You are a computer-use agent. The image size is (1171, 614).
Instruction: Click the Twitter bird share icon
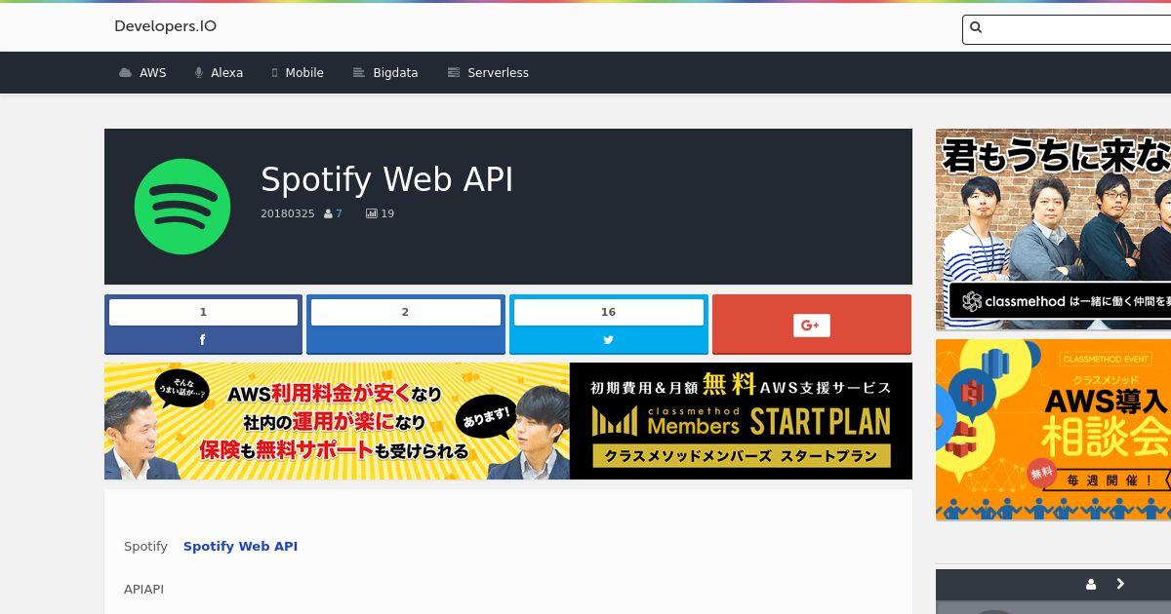(x=608, y=340)
